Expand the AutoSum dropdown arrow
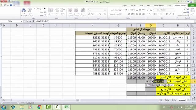 coord(35,9)
